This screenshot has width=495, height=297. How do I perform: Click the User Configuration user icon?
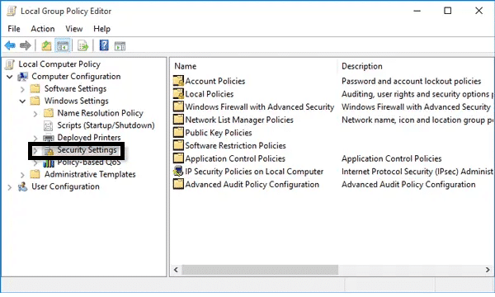[23, 186]
